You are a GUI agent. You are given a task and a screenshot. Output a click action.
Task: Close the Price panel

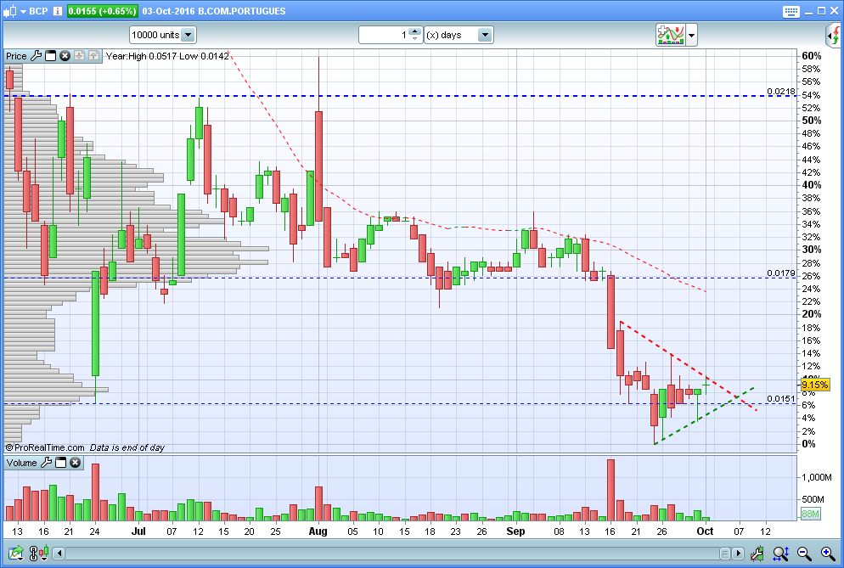coord(65,55)
